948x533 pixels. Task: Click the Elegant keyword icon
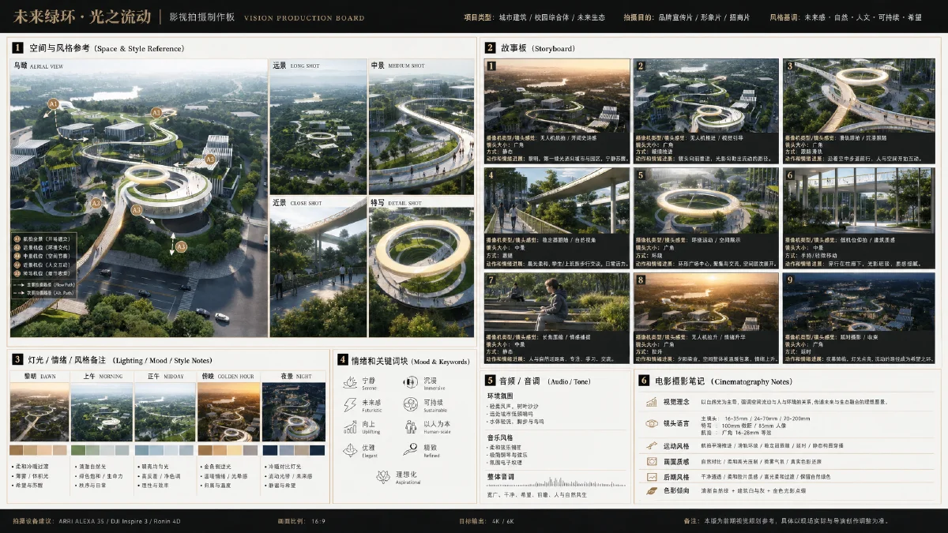click(x=350, y=449)
